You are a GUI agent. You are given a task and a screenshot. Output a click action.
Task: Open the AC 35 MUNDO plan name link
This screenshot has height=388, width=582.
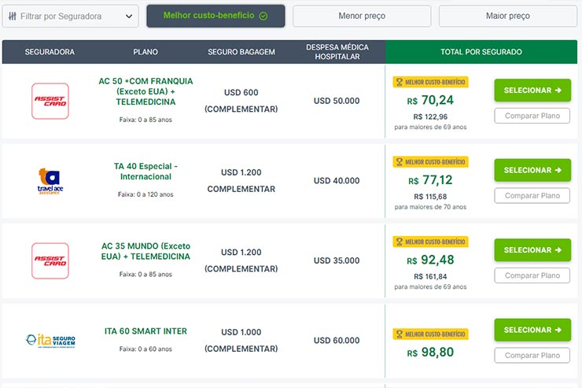145,251
